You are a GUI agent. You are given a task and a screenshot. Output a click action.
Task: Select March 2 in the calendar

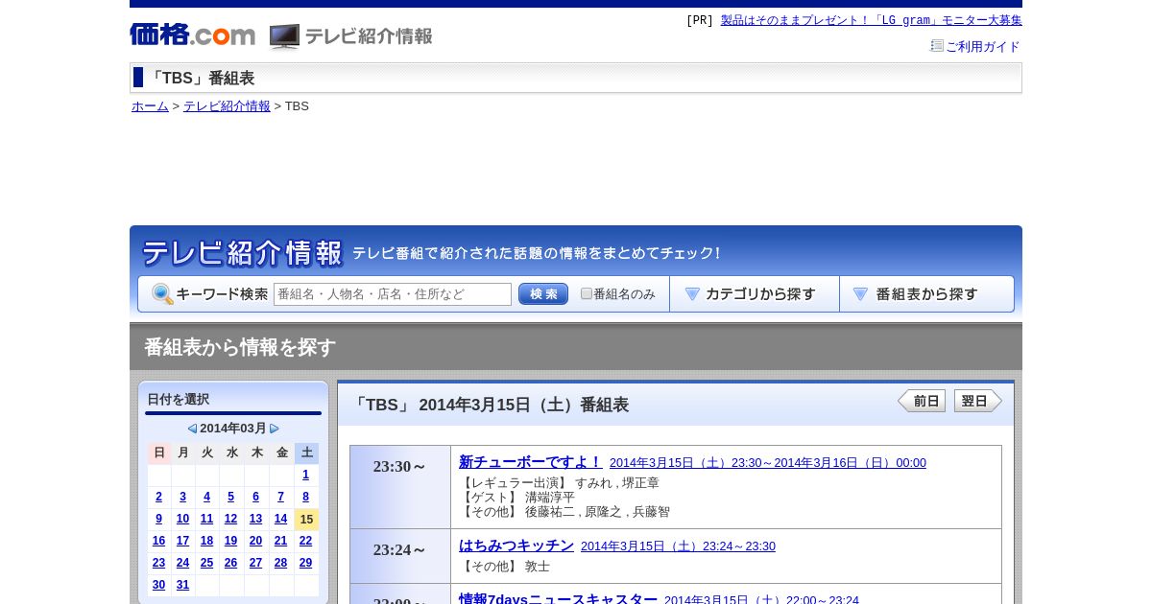click(x=158, y=497)
